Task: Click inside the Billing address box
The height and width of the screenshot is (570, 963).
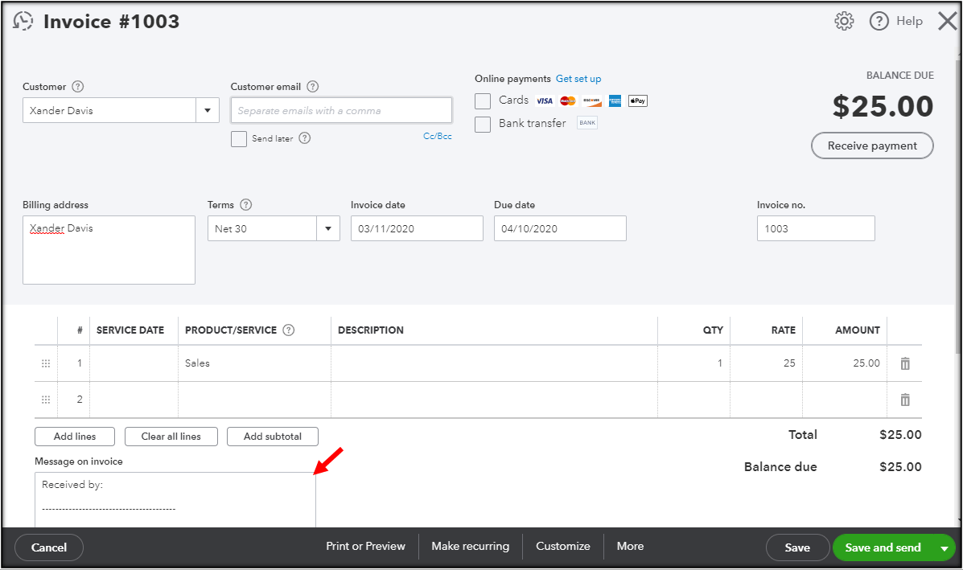Action: click(109, 250)
